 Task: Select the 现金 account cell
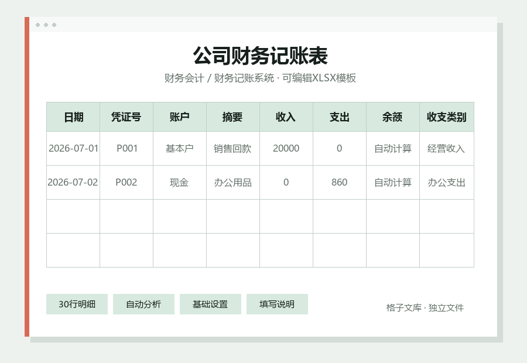180,183
